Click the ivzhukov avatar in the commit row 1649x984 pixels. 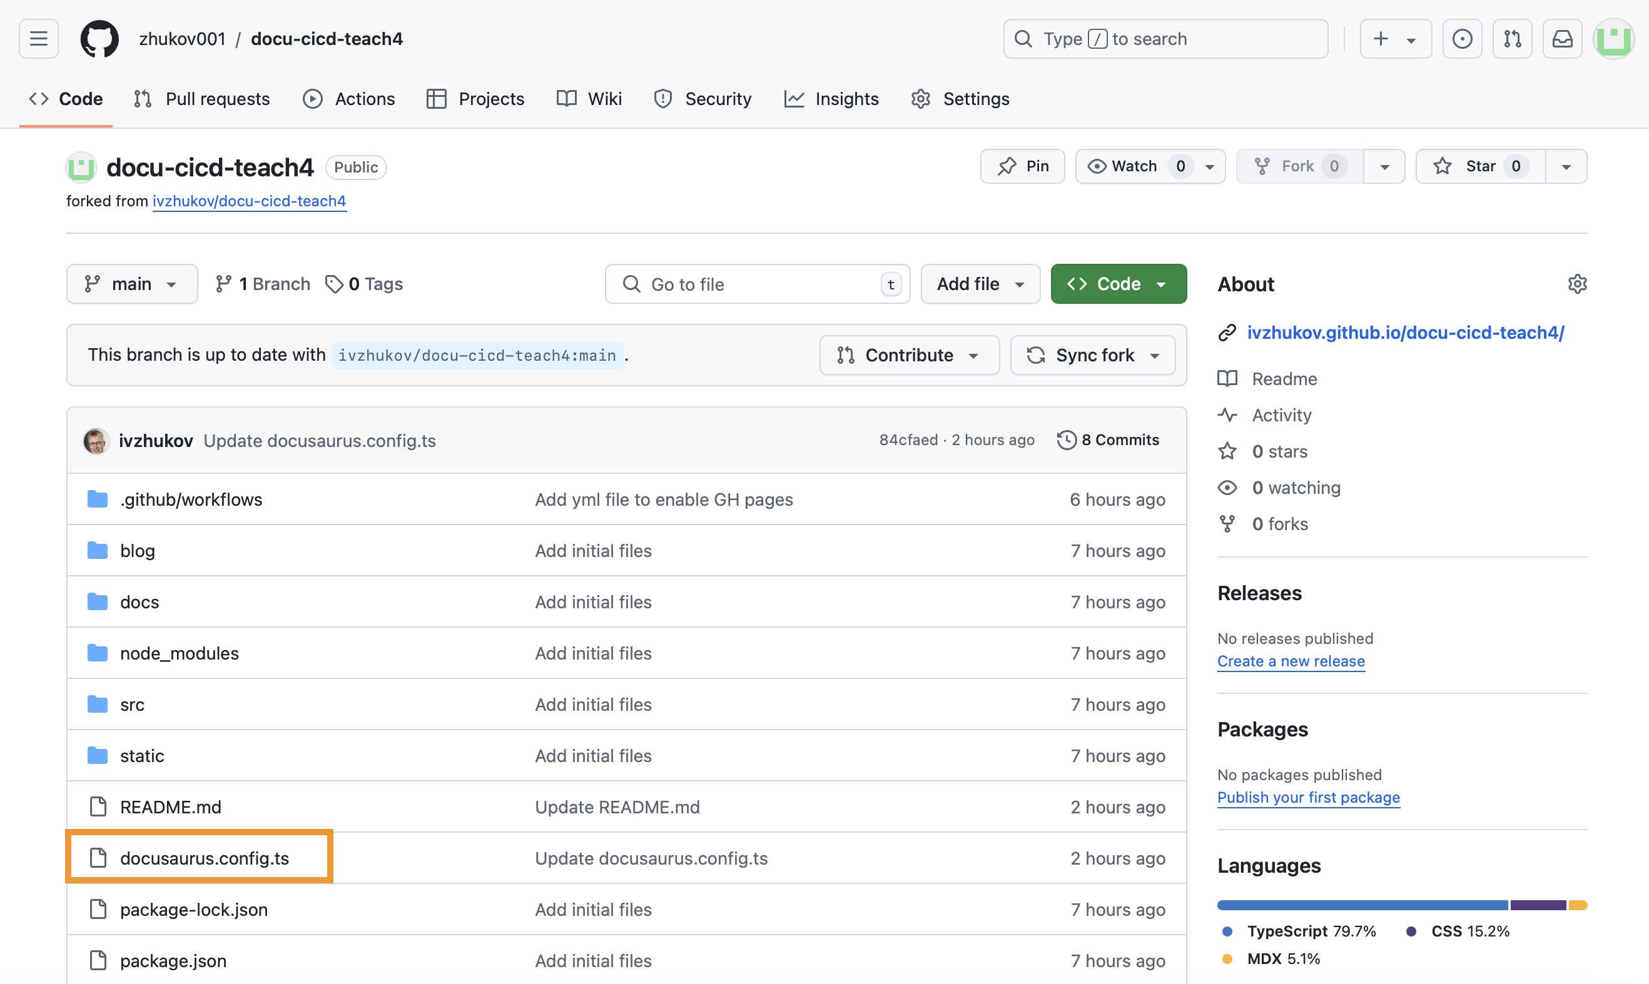[x=96, y=440]
